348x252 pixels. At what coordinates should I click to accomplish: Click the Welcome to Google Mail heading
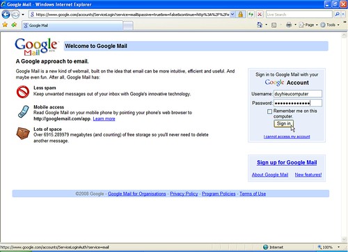(x=96, y=46)
